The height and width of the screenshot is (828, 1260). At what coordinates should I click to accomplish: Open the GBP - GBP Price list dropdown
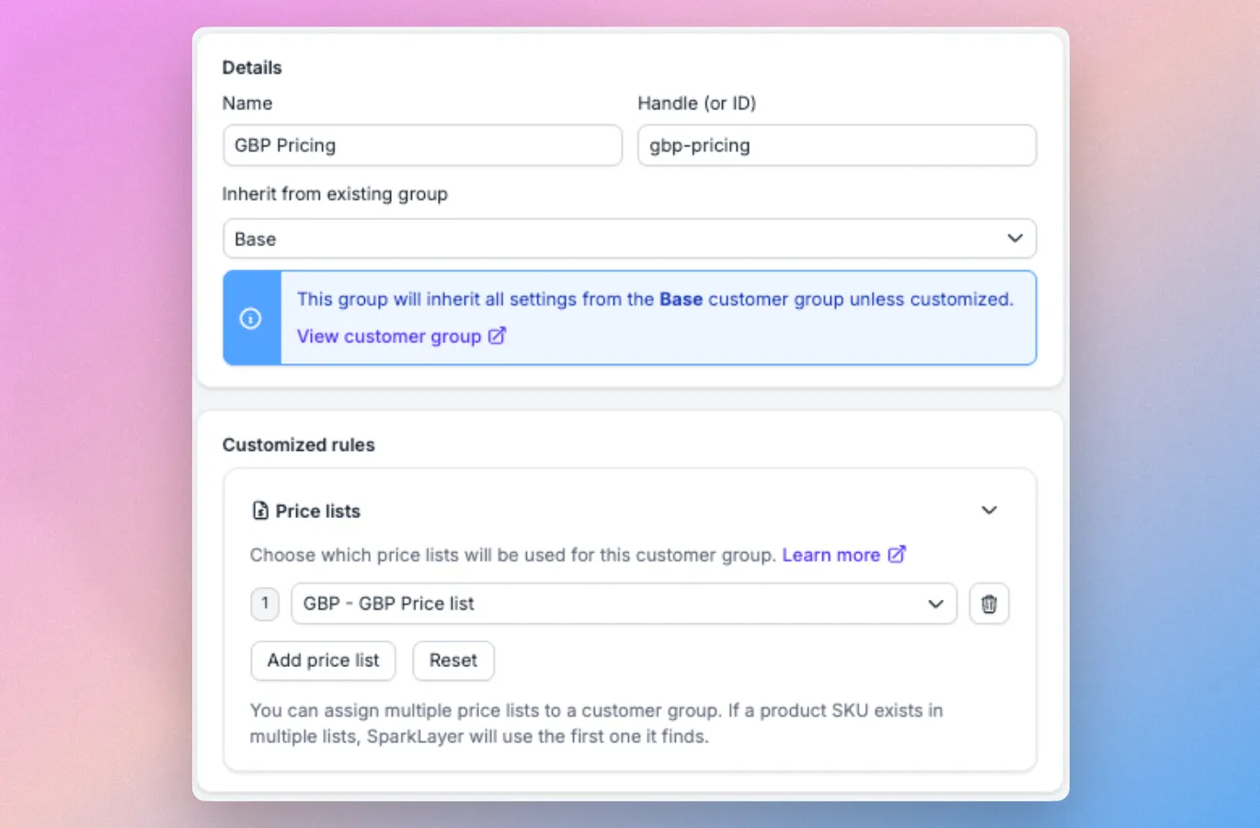624,604
